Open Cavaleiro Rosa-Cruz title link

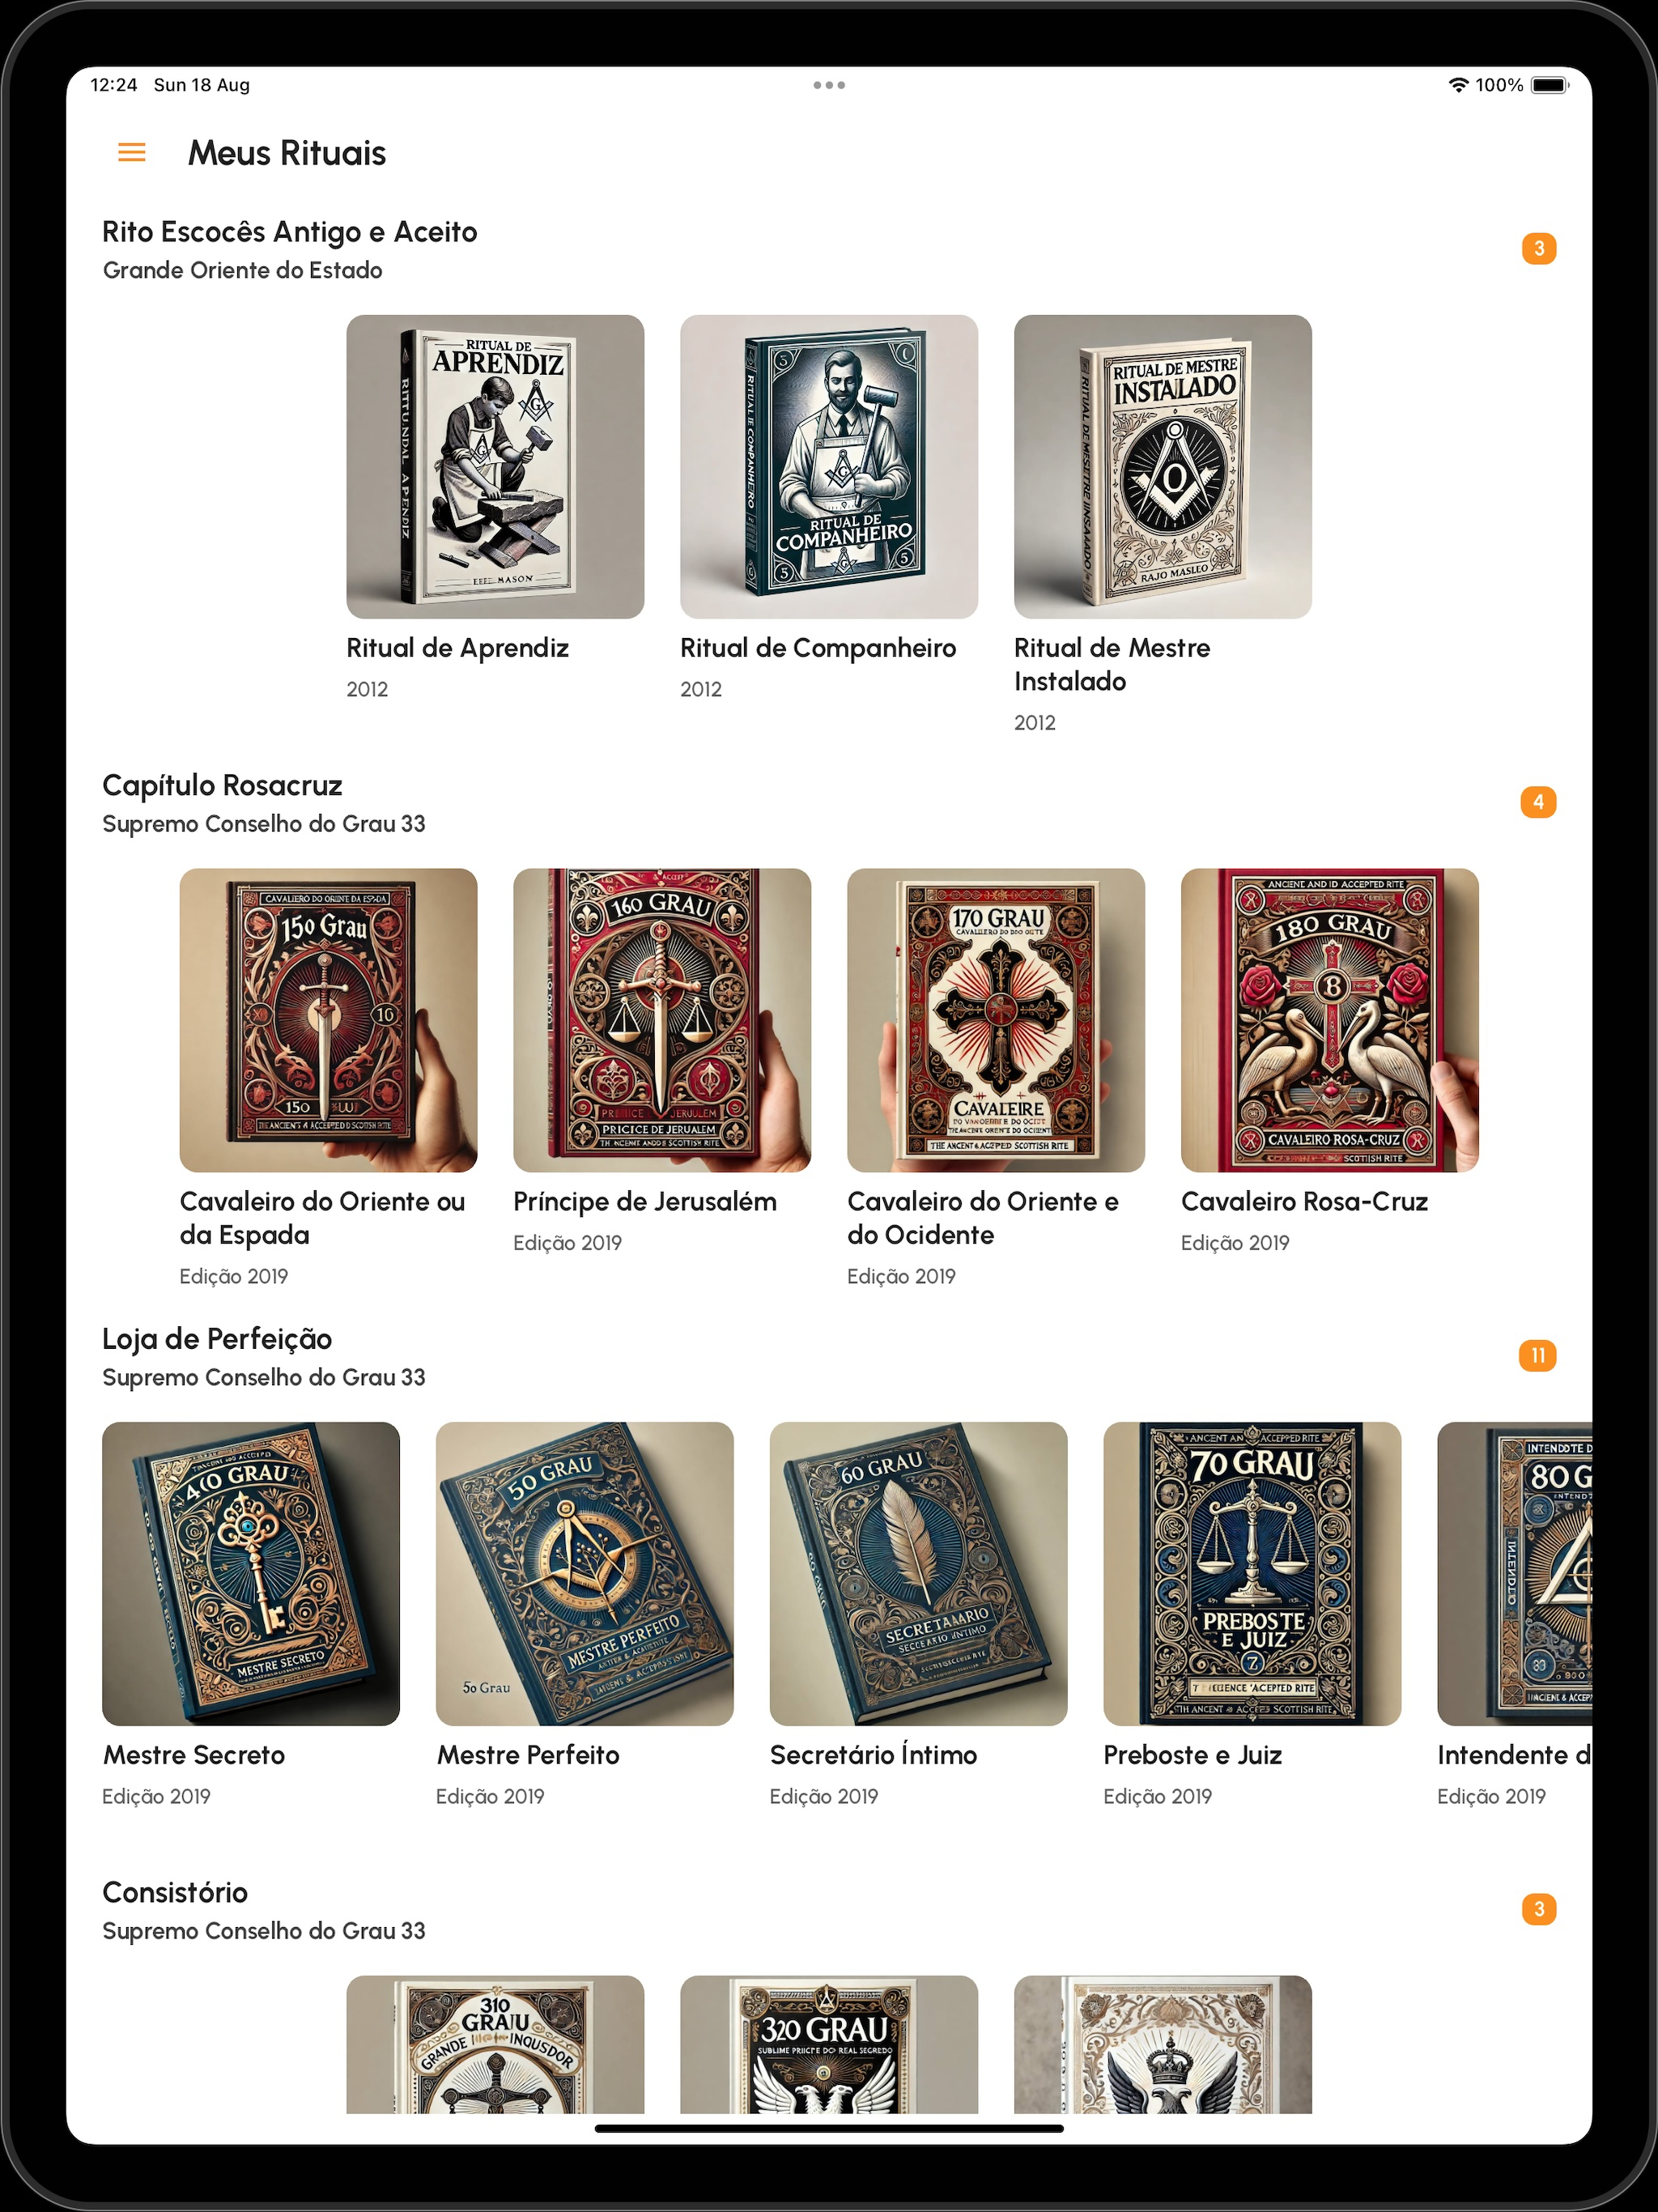1304,1201
